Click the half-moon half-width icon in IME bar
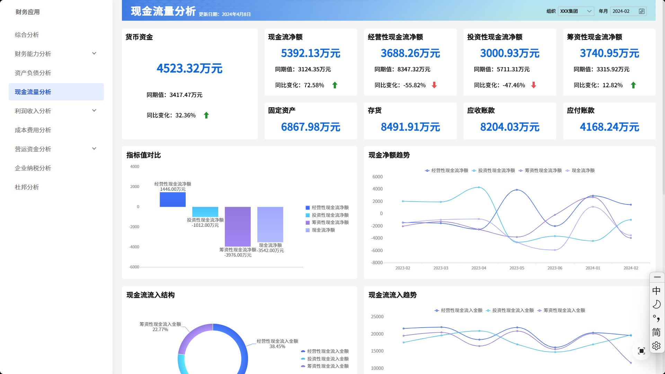665x374 pixels. point(656,304)
